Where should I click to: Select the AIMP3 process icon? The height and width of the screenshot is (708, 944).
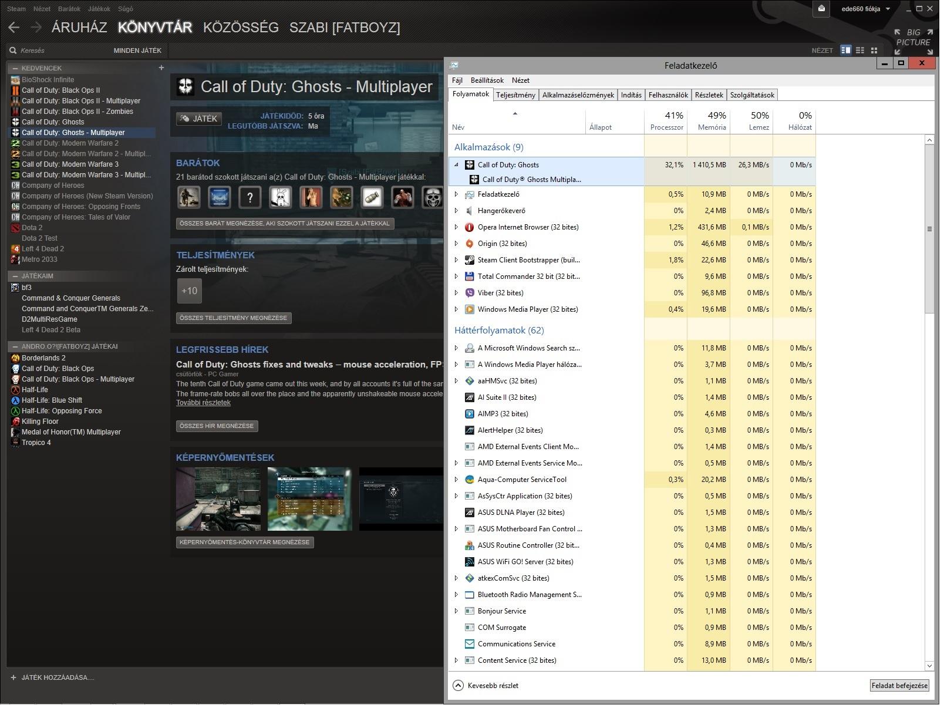click(x=469, y=414)
